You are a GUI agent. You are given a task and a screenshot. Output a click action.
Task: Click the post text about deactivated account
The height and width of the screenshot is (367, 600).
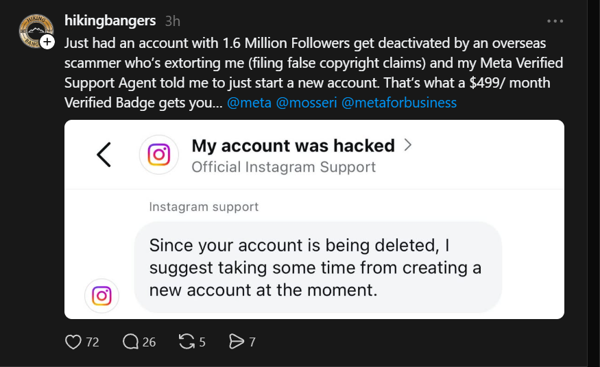click(x=314, y=73)
